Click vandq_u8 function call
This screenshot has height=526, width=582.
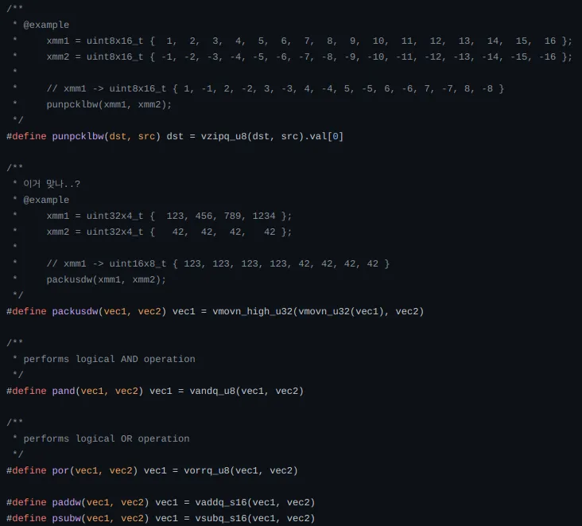pyautogui.click(x=212, y=391)
